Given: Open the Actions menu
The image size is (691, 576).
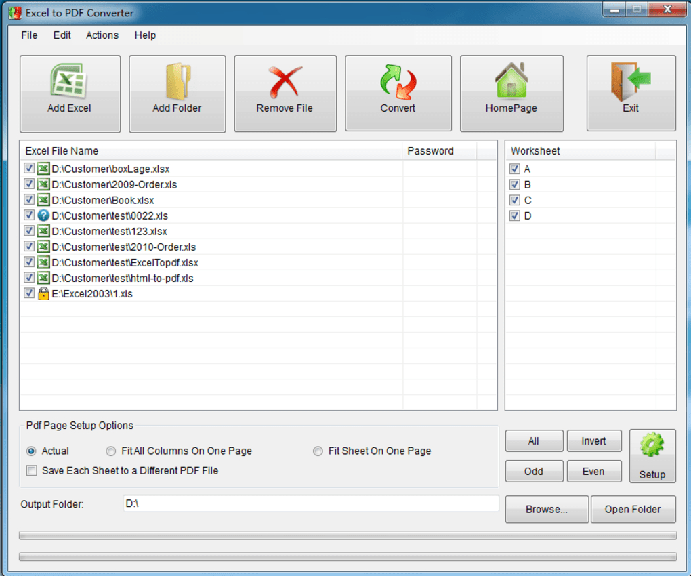Looking at the screenshot, I should pyautogui.click(x=102, y=35).
